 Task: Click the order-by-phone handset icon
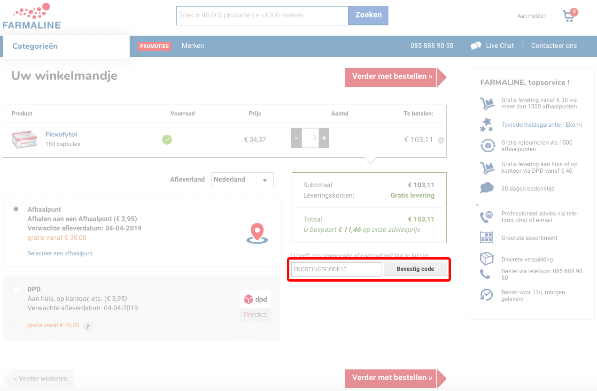(x=485, y=274)
